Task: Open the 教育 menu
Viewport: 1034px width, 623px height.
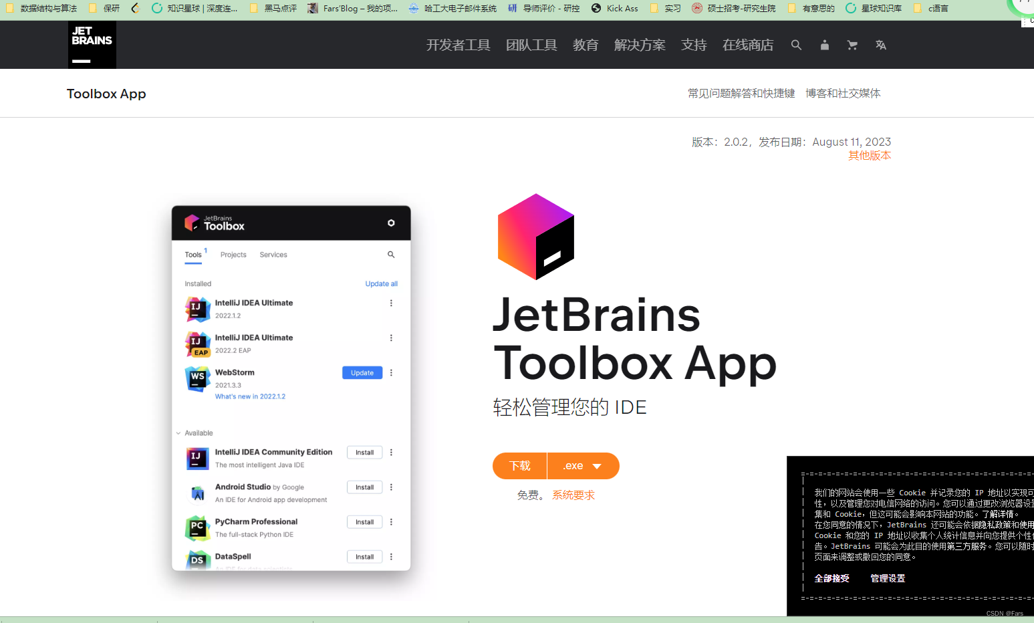Action: [586, 45]
